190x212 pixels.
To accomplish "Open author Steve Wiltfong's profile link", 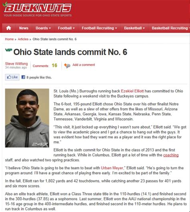I will [x=16, y=64].
